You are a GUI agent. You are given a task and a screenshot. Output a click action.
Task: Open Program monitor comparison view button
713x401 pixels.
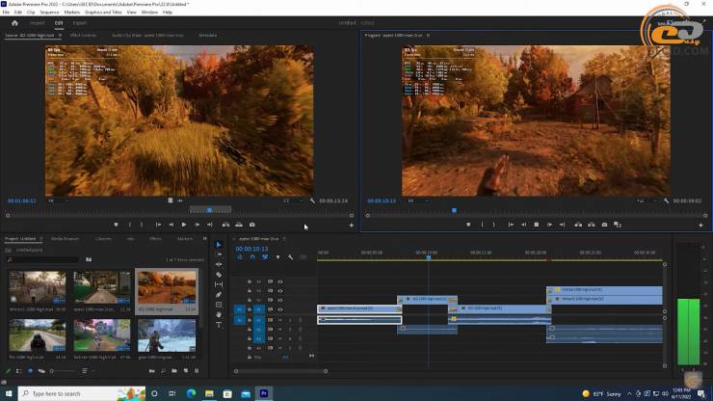[x=617, y=225]
